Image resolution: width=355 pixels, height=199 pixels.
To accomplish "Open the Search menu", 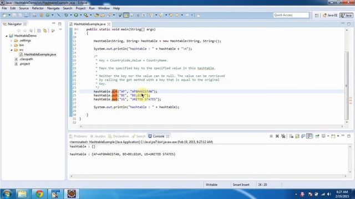I will pos(68,8).
